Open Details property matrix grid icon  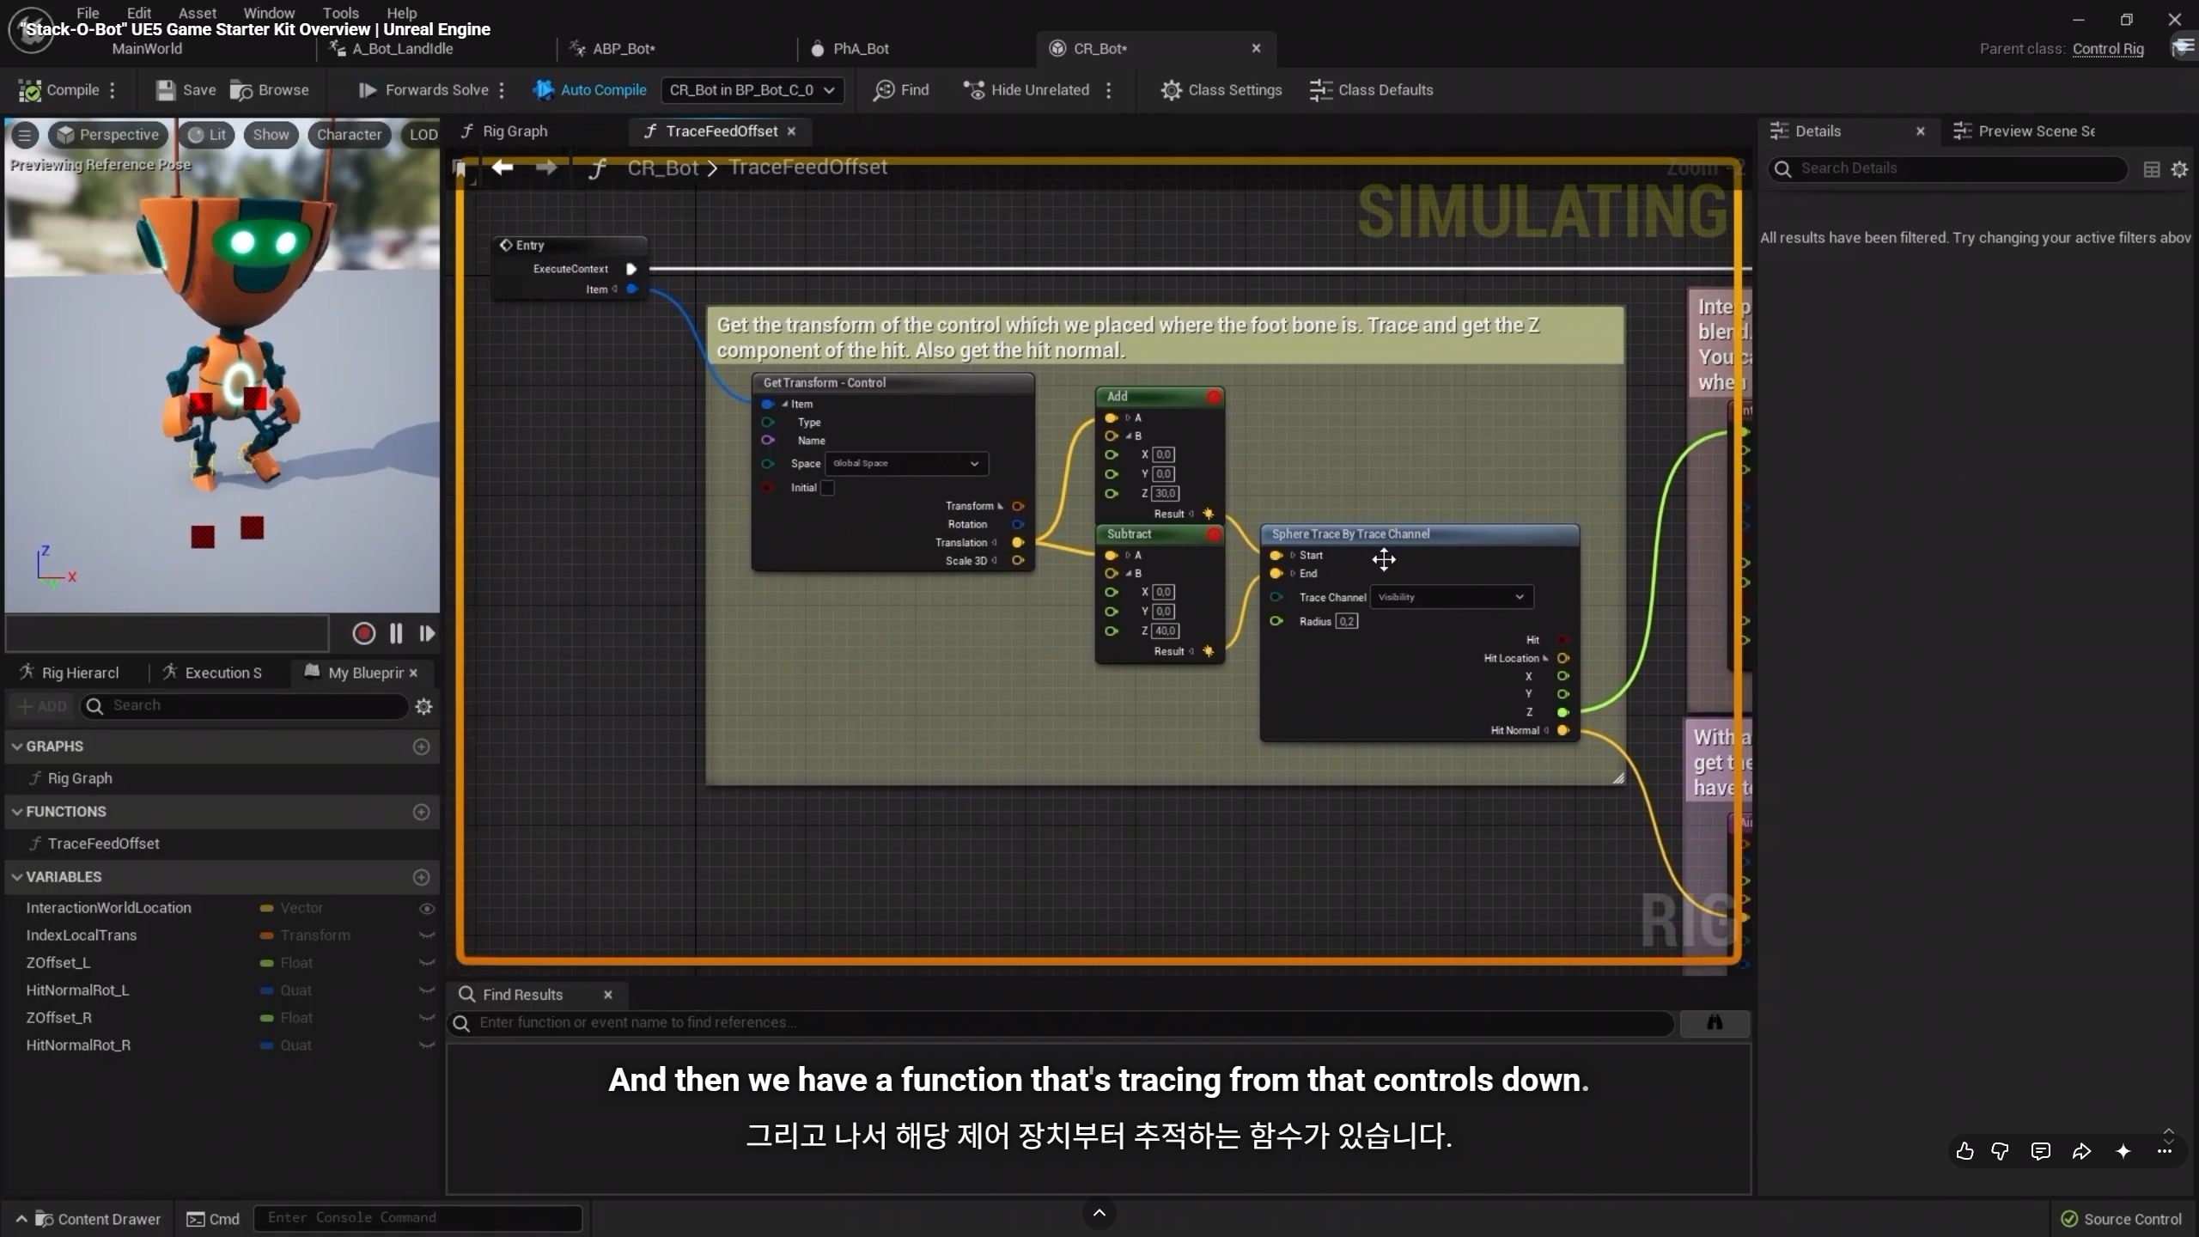click(x=2152, y=169)
